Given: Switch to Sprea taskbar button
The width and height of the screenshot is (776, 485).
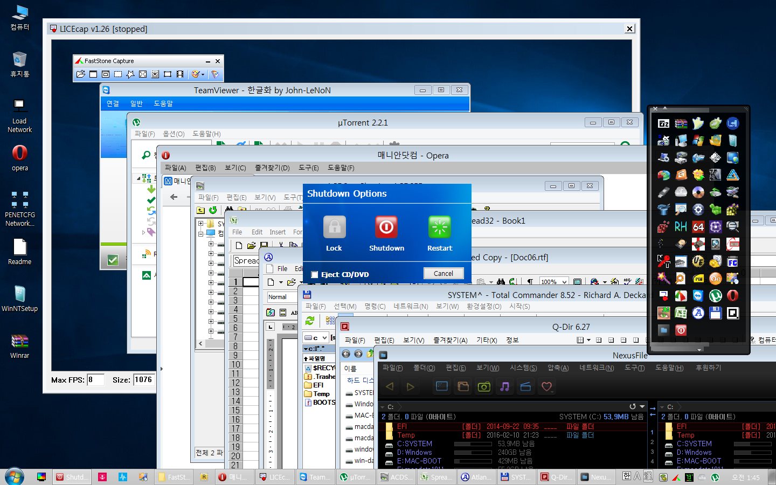Looking at the screenshot, I should [436, 477].
